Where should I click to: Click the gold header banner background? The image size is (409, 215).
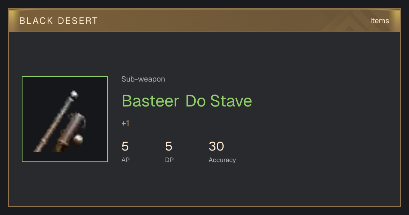(204, 20)
